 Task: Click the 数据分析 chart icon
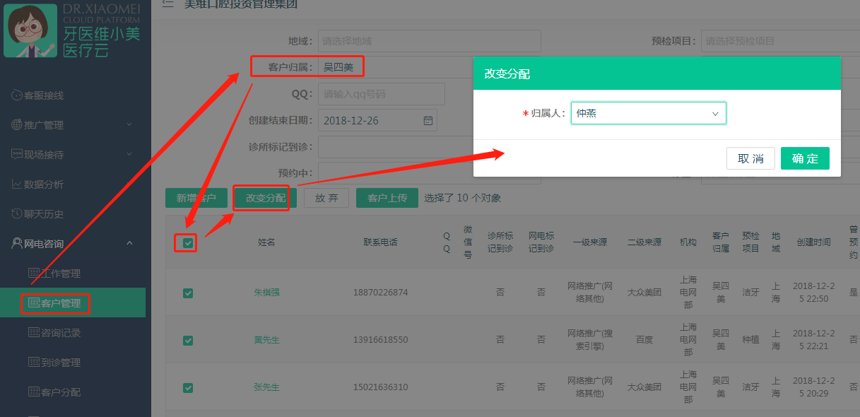(x=17, y=184)
